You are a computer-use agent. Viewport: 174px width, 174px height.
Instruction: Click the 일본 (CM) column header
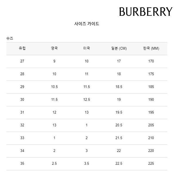(x=119, y=48)
